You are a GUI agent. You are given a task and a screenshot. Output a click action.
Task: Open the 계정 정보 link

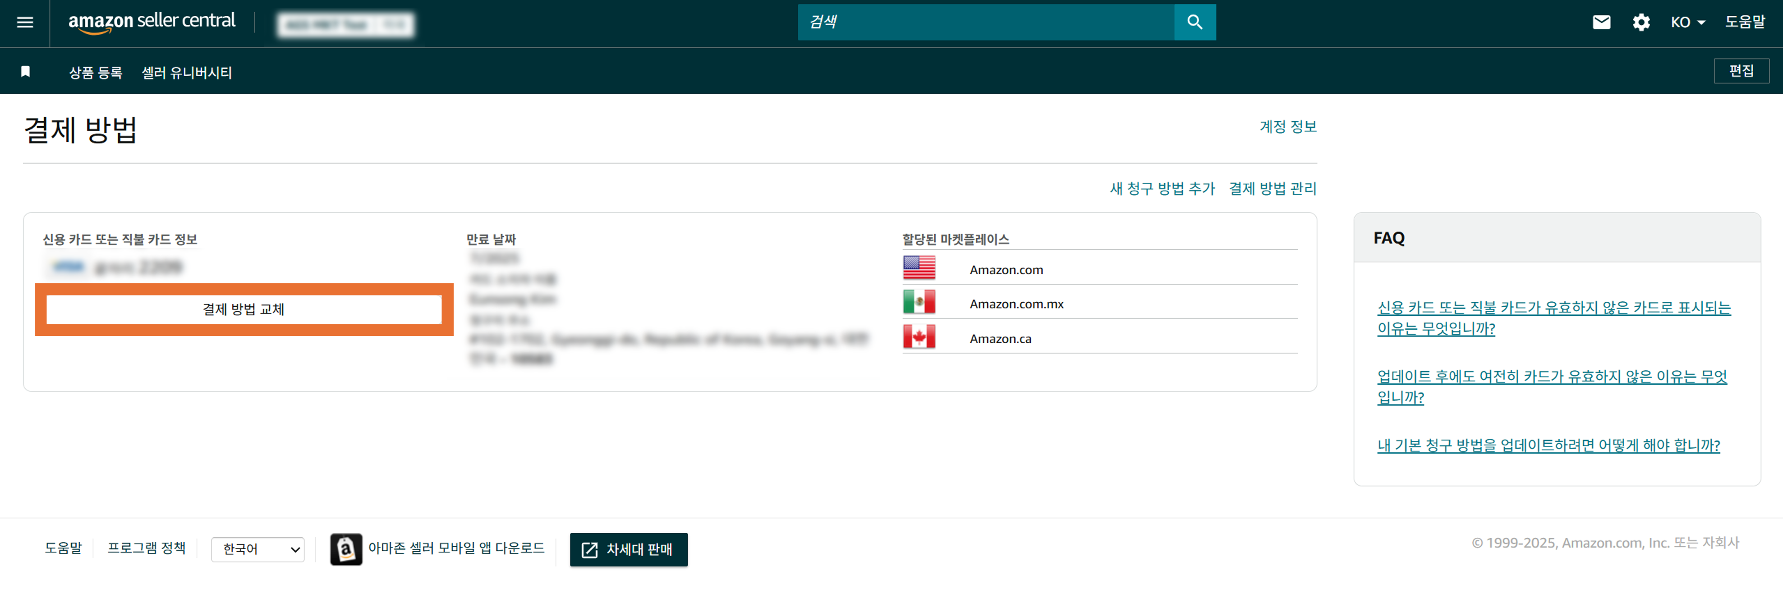point(1287,127)
